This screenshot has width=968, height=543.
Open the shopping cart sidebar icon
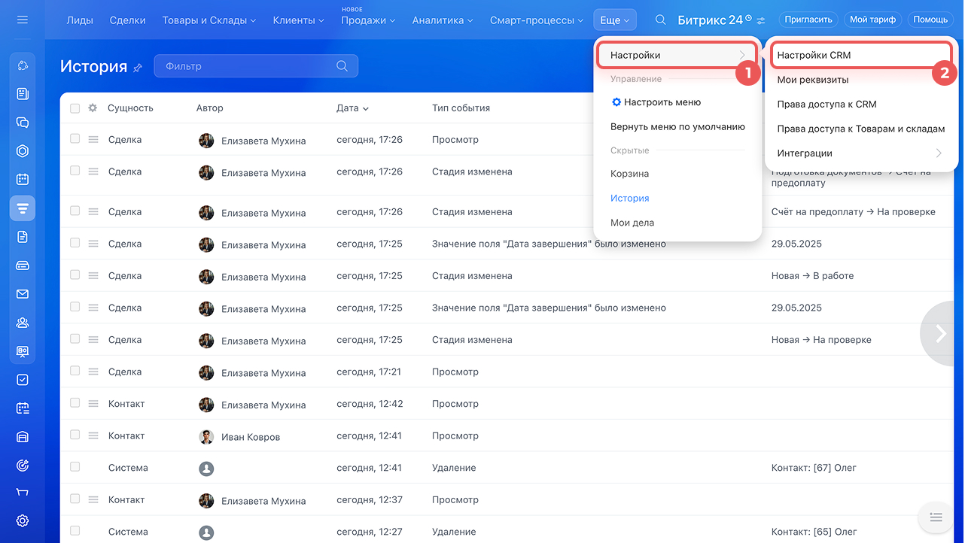point(23,493)
